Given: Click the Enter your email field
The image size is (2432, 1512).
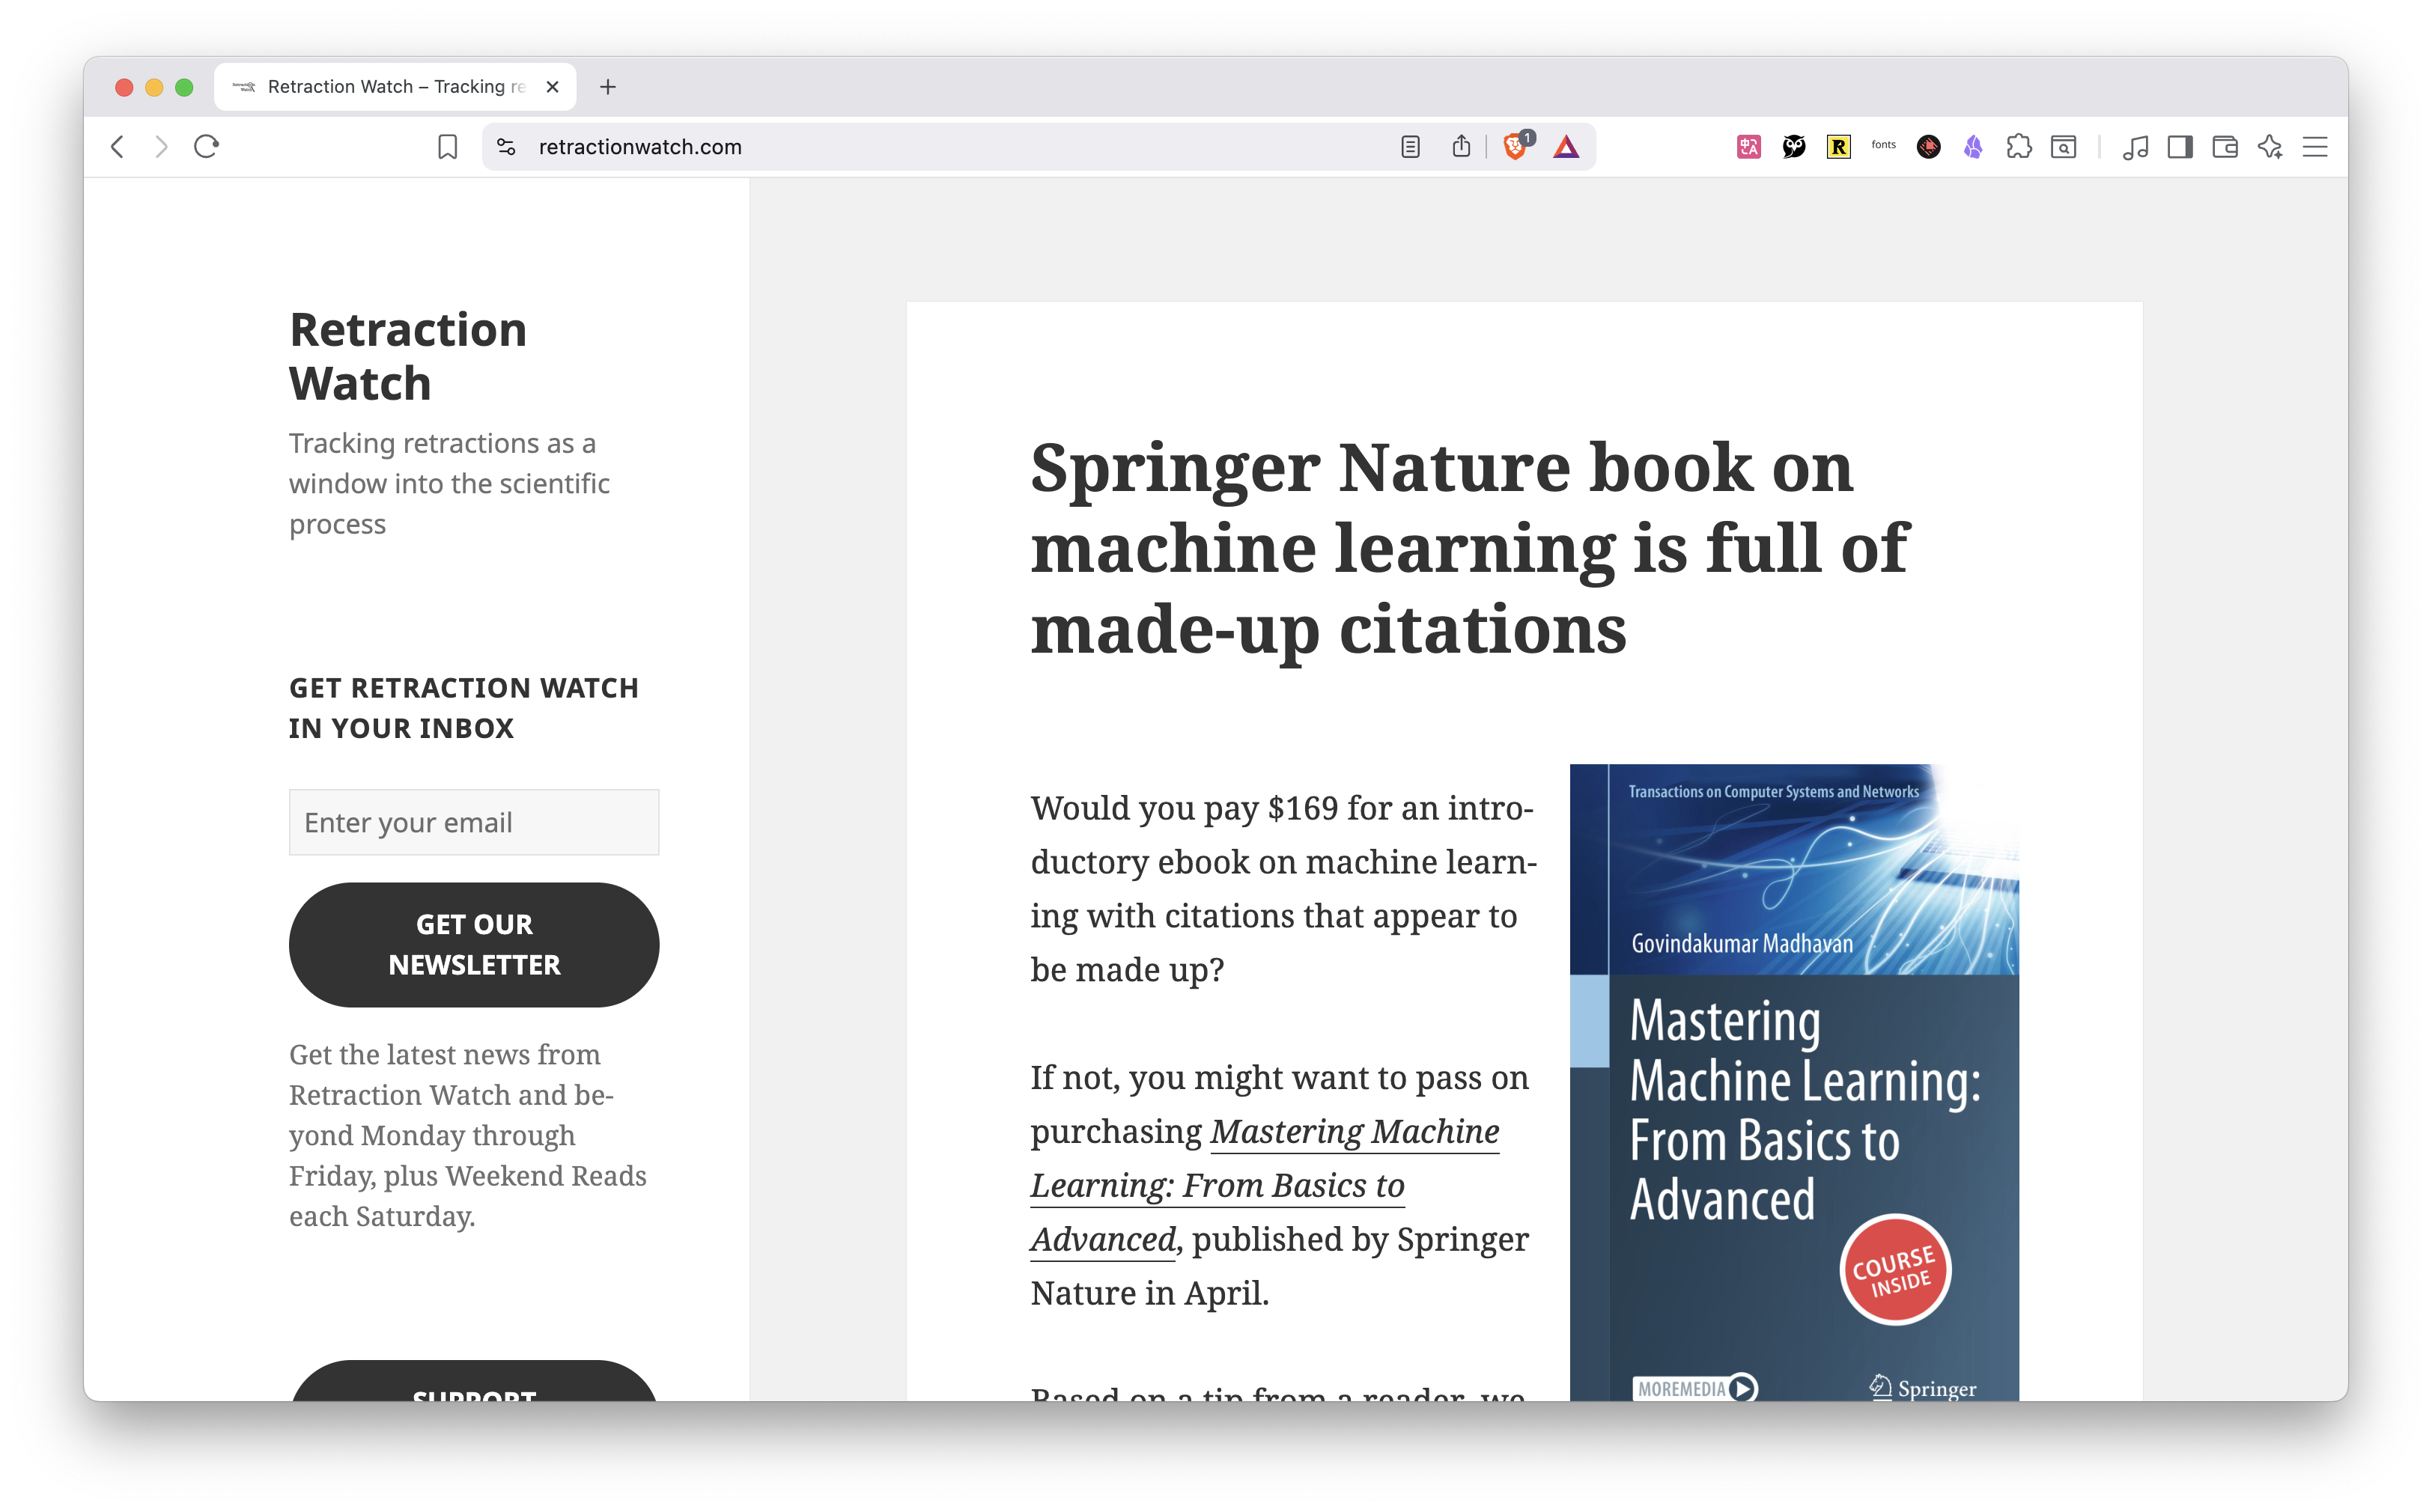Looking at the screenshot, I should coord(473,822).
